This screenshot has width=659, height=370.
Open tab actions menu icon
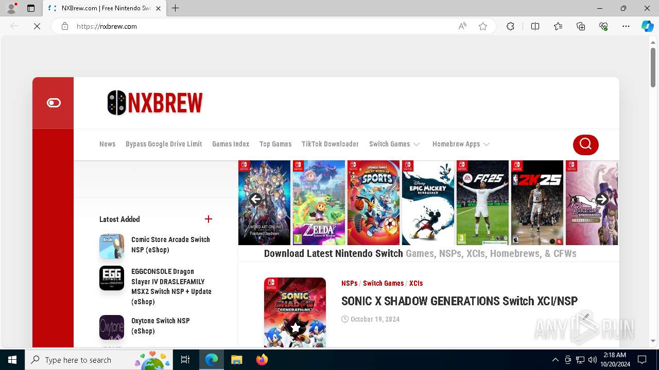coord(31,8)
